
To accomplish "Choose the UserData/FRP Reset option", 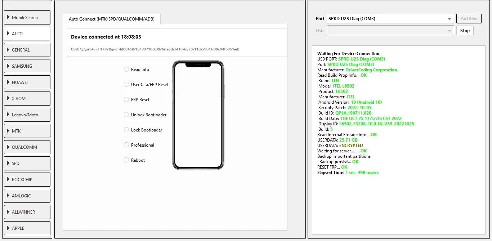I will 126,85.
